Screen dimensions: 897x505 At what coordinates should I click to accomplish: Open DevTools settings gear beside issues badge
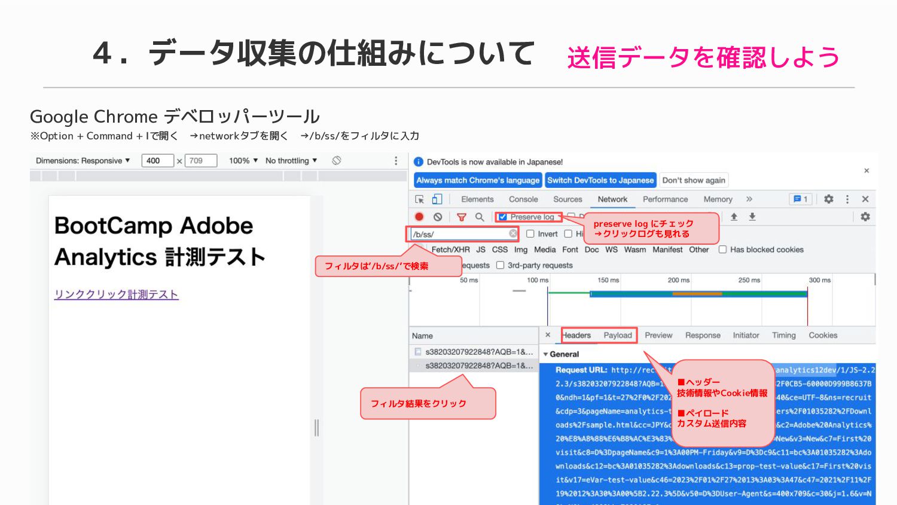tap(828, 199)
